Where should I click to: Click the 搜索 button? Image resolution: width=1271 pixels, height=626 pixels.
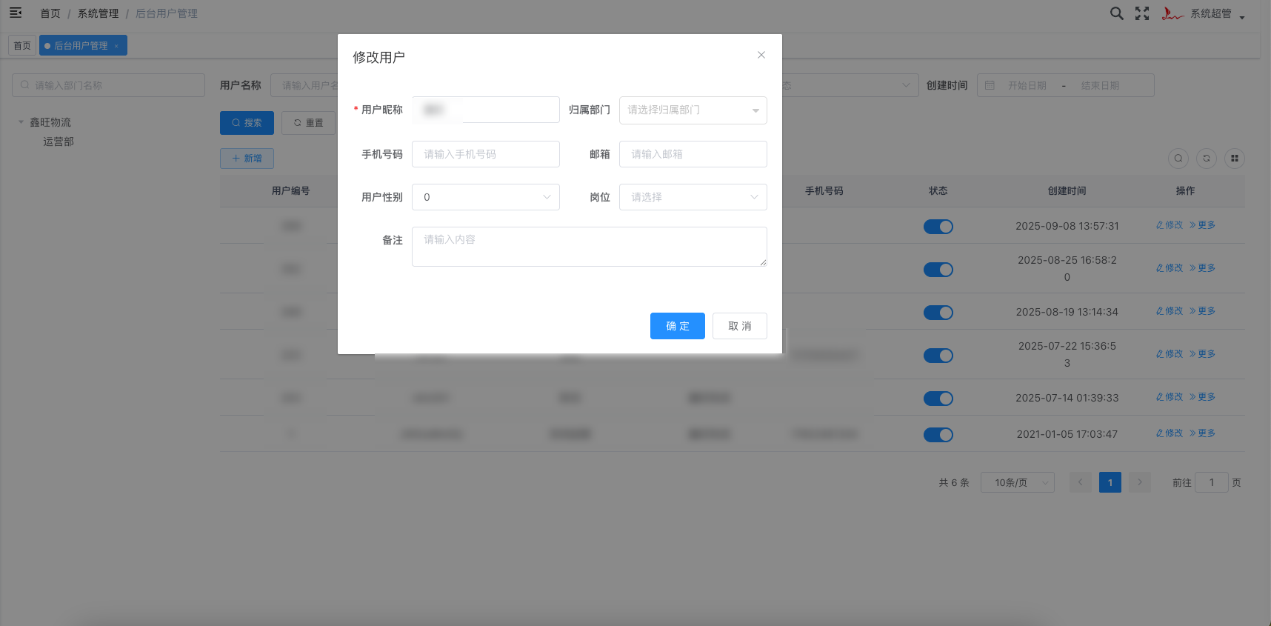247,123
